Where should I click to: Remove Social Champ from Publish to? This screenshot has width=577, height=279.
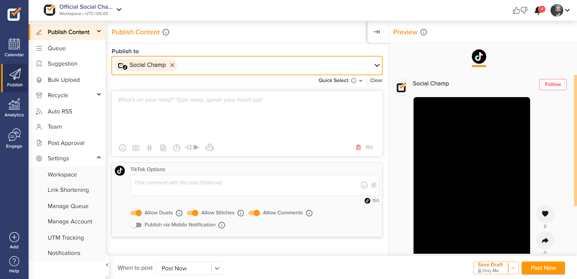(172, 65)
